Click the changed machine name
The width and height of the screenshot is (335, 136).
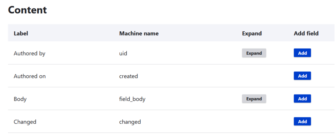130,122
